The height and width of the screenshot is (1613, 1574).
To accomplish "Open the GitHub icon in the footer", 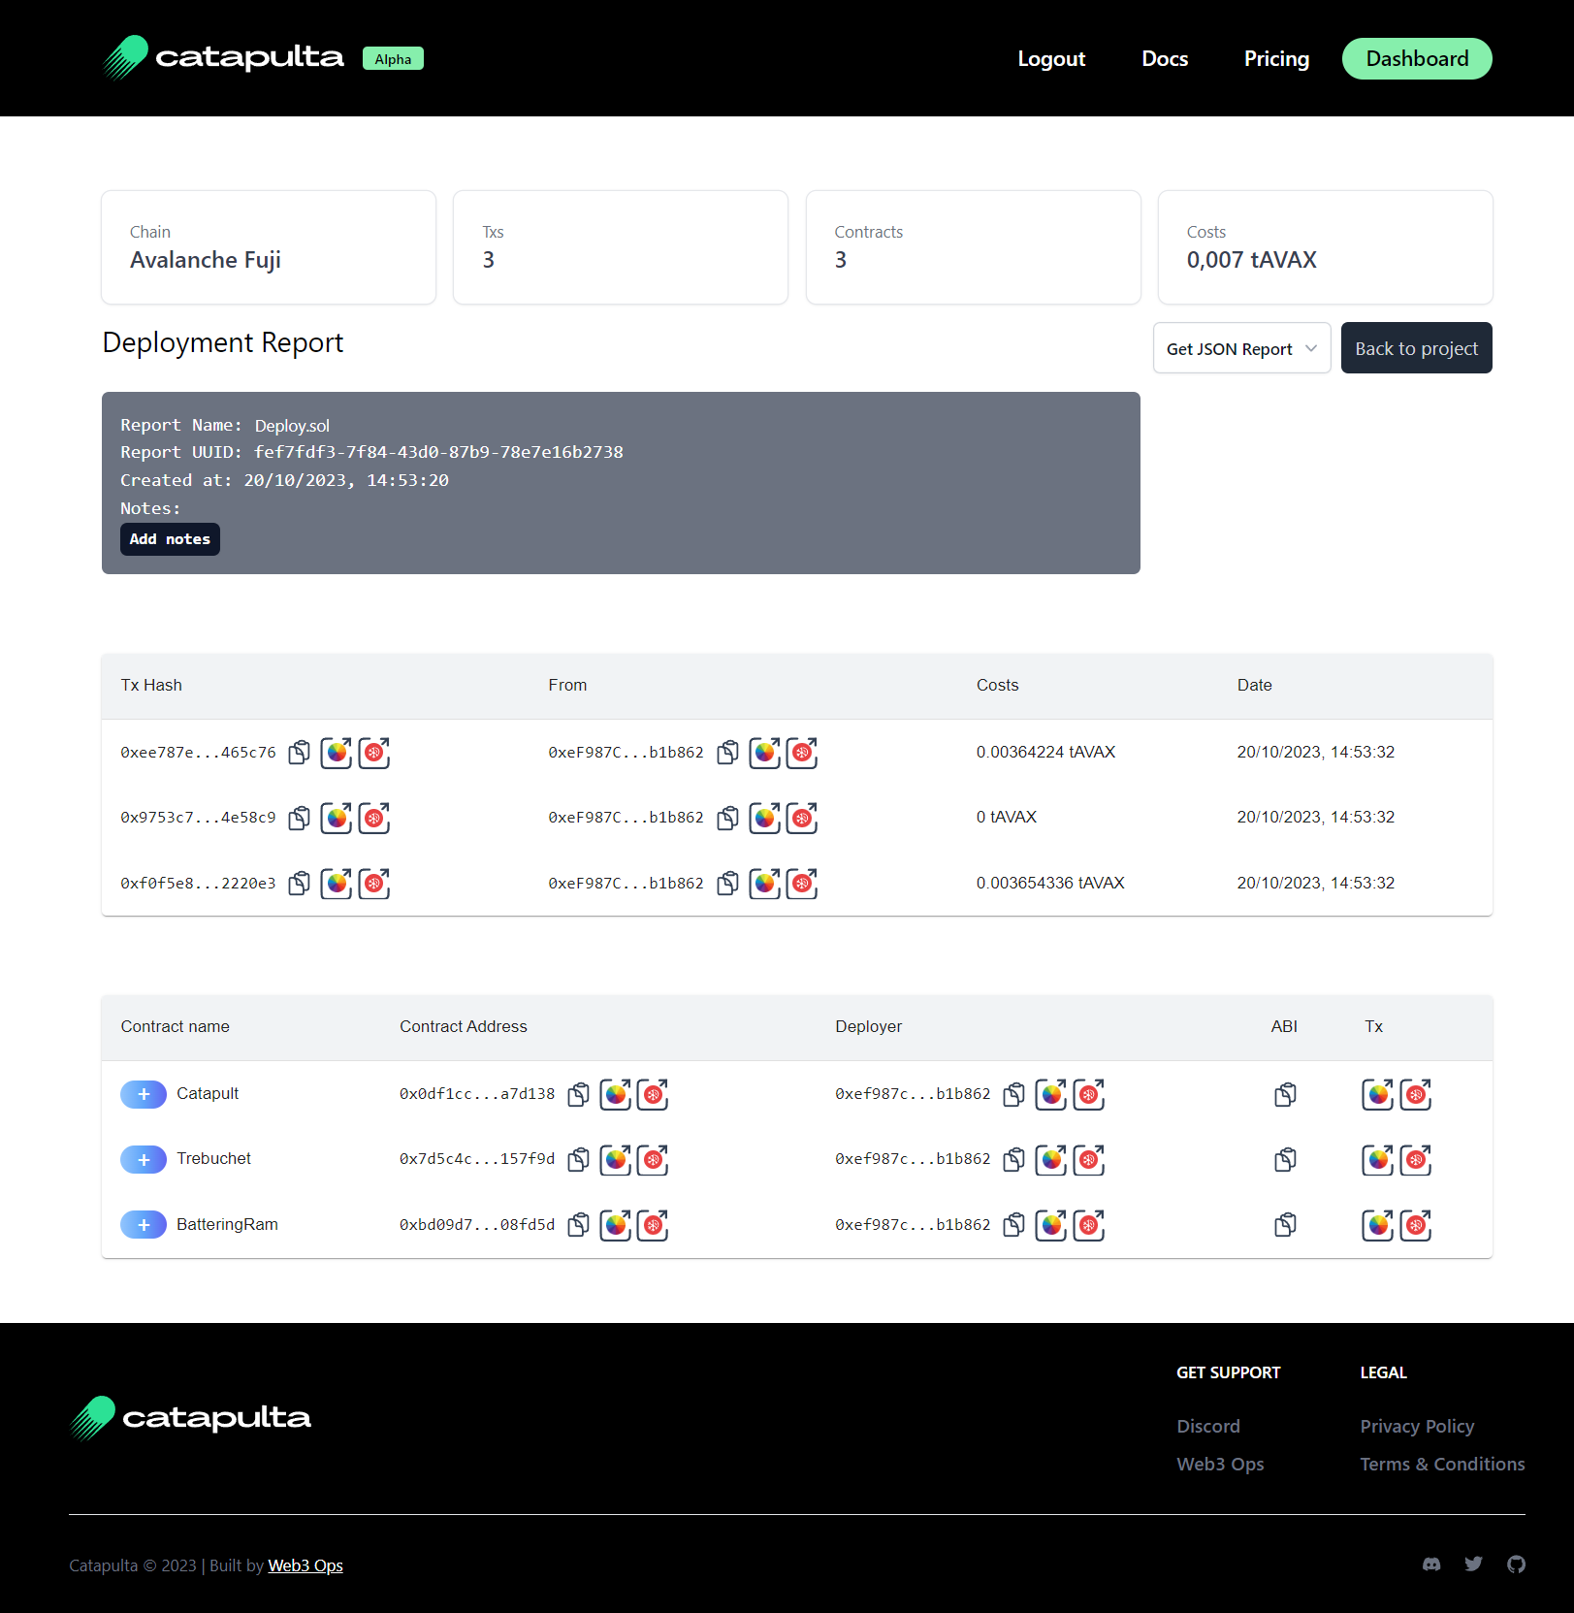I will pyautogui.click(x=1516, y=1565).
